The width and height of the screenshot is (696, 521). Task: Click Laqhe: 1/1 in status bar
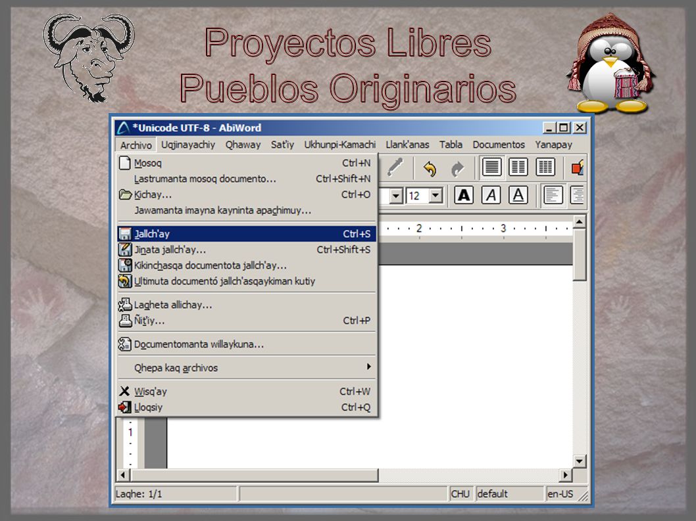tap(139, 493)
